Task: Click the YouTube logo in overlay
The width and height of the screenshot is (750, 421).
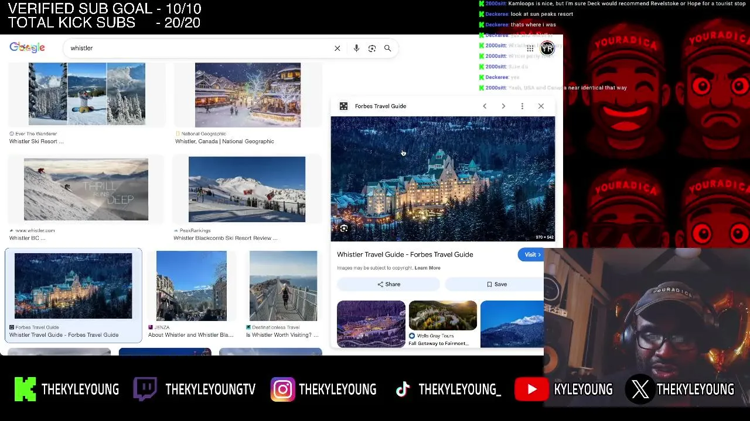Action: (x=531, y=389)
